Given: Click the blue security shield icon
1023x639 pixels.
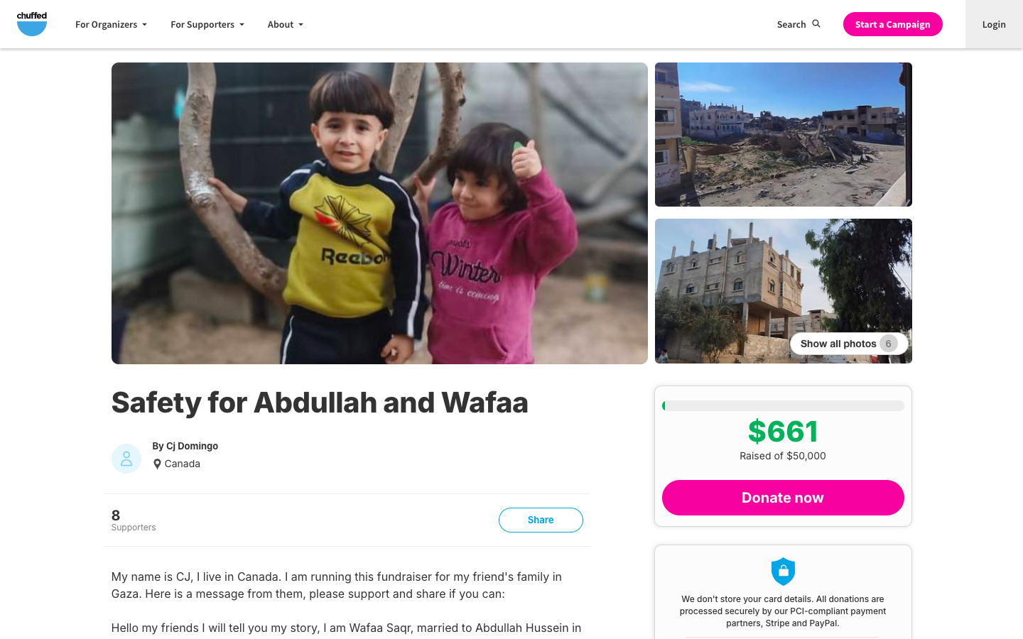Looking at the screenshot, I should [783, 572].
